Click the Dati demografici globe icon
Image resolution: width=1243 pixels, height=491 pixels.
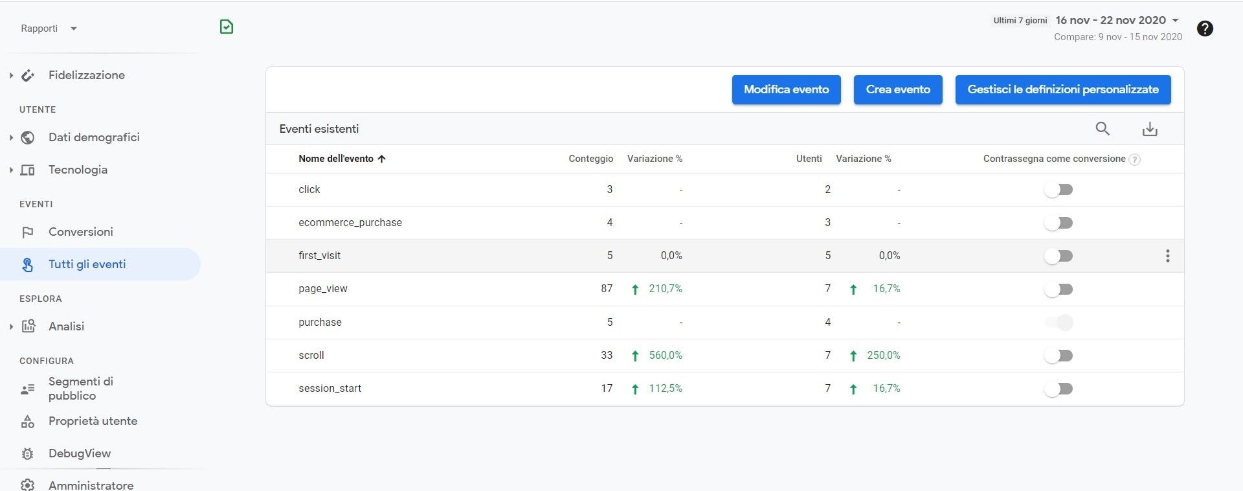tap(28, 137)
